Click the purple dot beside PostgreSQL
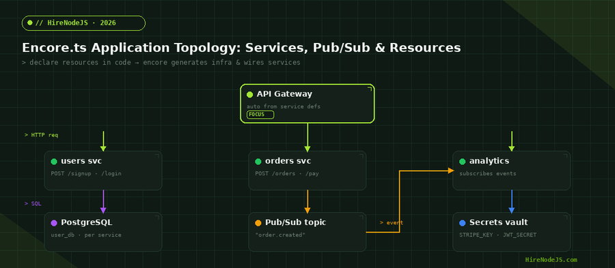 [54, 223]
